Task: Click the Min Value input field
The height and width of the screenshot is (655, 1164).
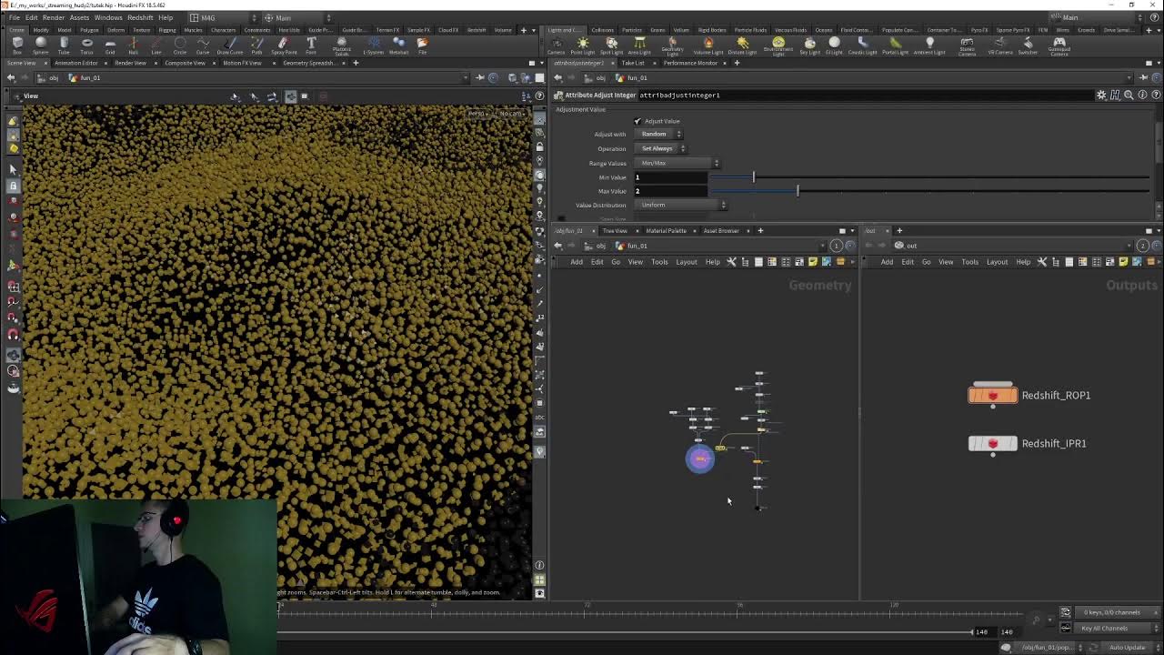Action: pyautogui.click(x=670, y=177)
